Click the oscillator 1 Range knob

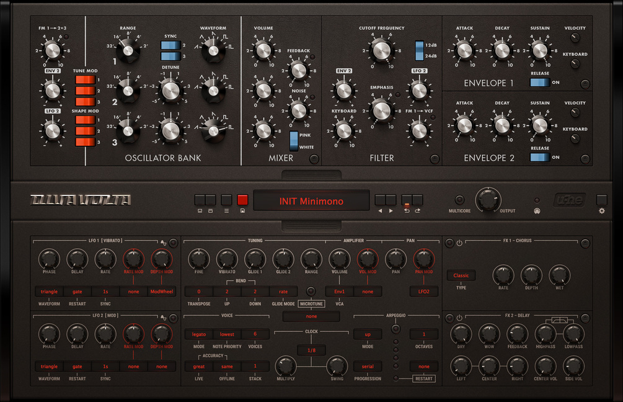[x=128, y=50]
